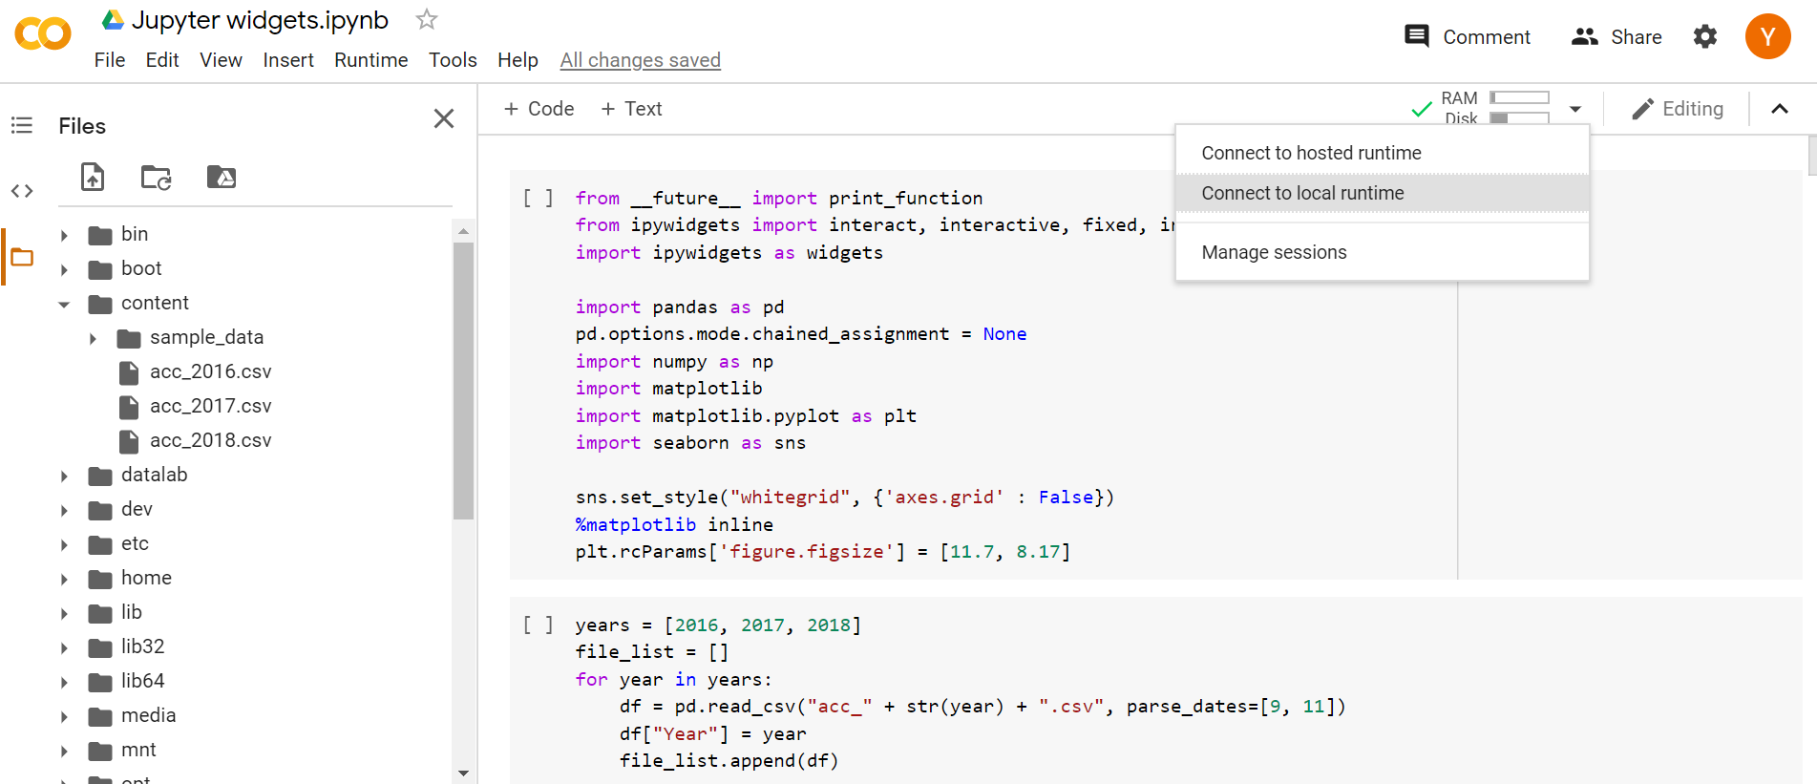
Task: Open acc_2018.csv file
Action: click(210, 440)
